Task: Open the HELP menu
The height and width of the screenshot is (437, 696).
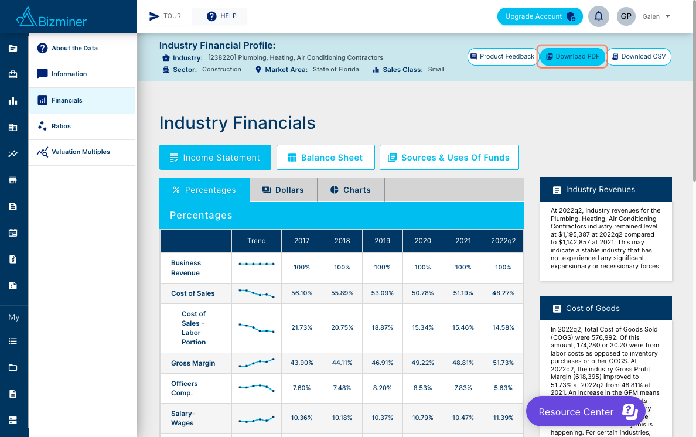Action: pos(221,16)
